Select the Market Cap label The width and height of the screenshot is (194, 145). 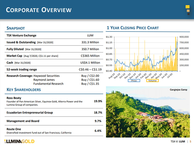pyautogui.click(x=14, y=56)
